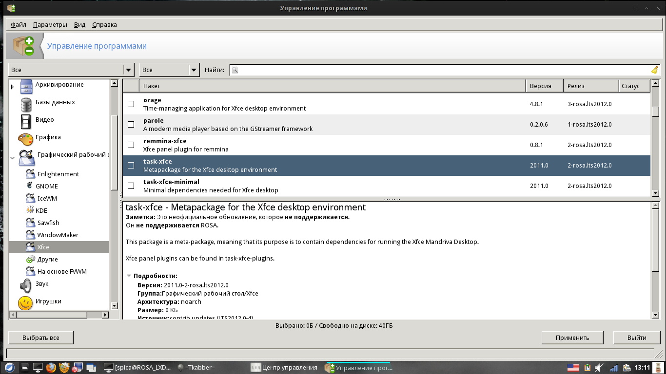Clear the search with the broom icon
The image size is (666, 374).
[x=654, y=70]
